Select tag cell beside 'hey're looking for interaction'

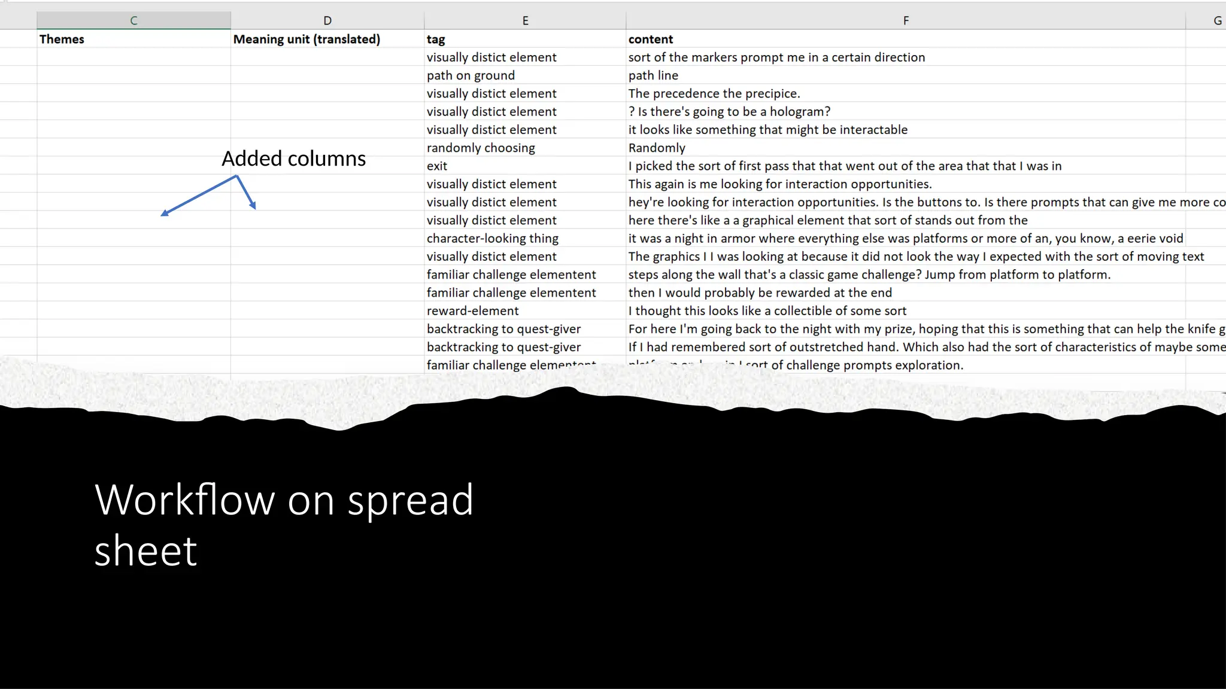[525, 202]
